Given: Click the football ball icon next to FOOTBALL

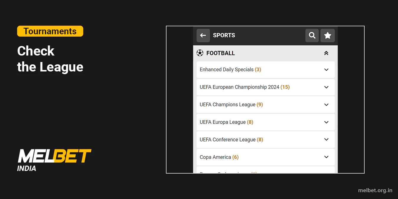Looking at the screenshot, I should point(200,53).
